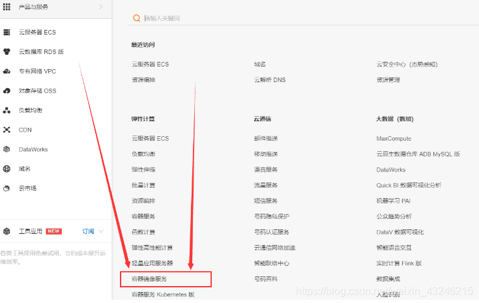Click the DataWorks sidebar icon

[x=7, y=149]
